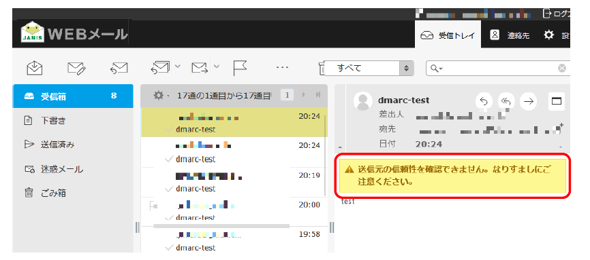
Task: Click the JANIS WEBメール logo
Action: pos(74,34)
